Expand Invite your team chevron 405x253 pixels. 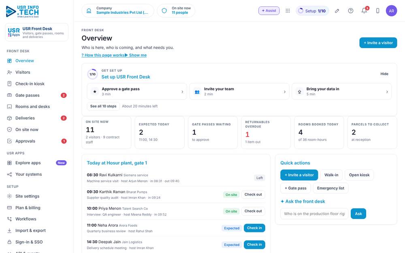point(285,91)
